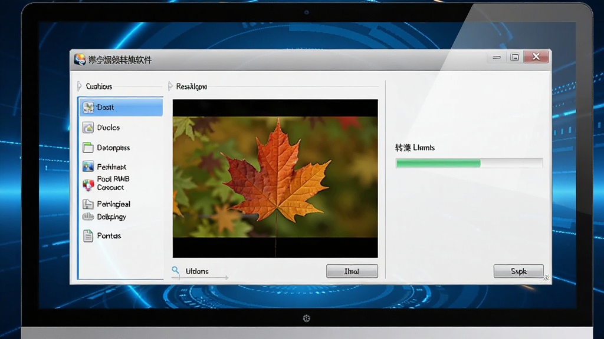The height and width of the screenshot is (339, 604).
Task: Click the Ilnal button under the preview
Action: [x=352, y=271]
